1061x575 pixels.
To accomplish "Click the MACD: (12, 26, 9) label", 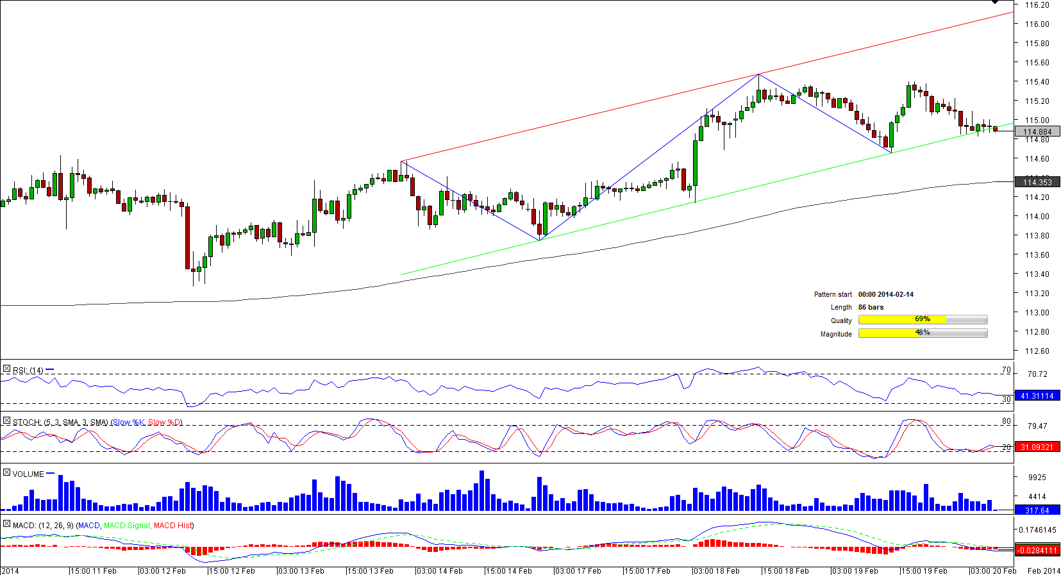I will (x=43, y=526).
